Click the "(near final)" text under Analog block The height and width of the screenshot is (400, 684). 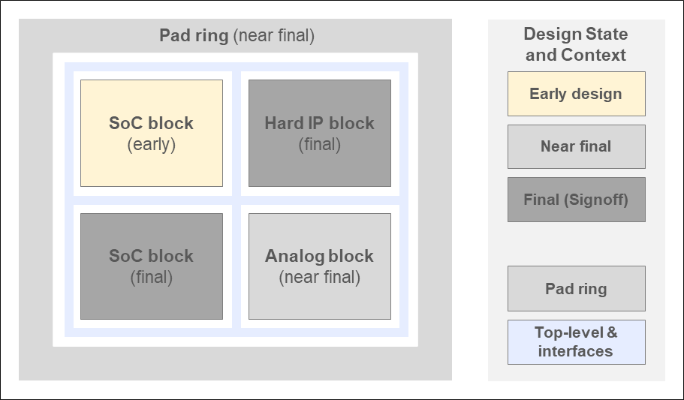pyautogui.click(x=320, y=278)
